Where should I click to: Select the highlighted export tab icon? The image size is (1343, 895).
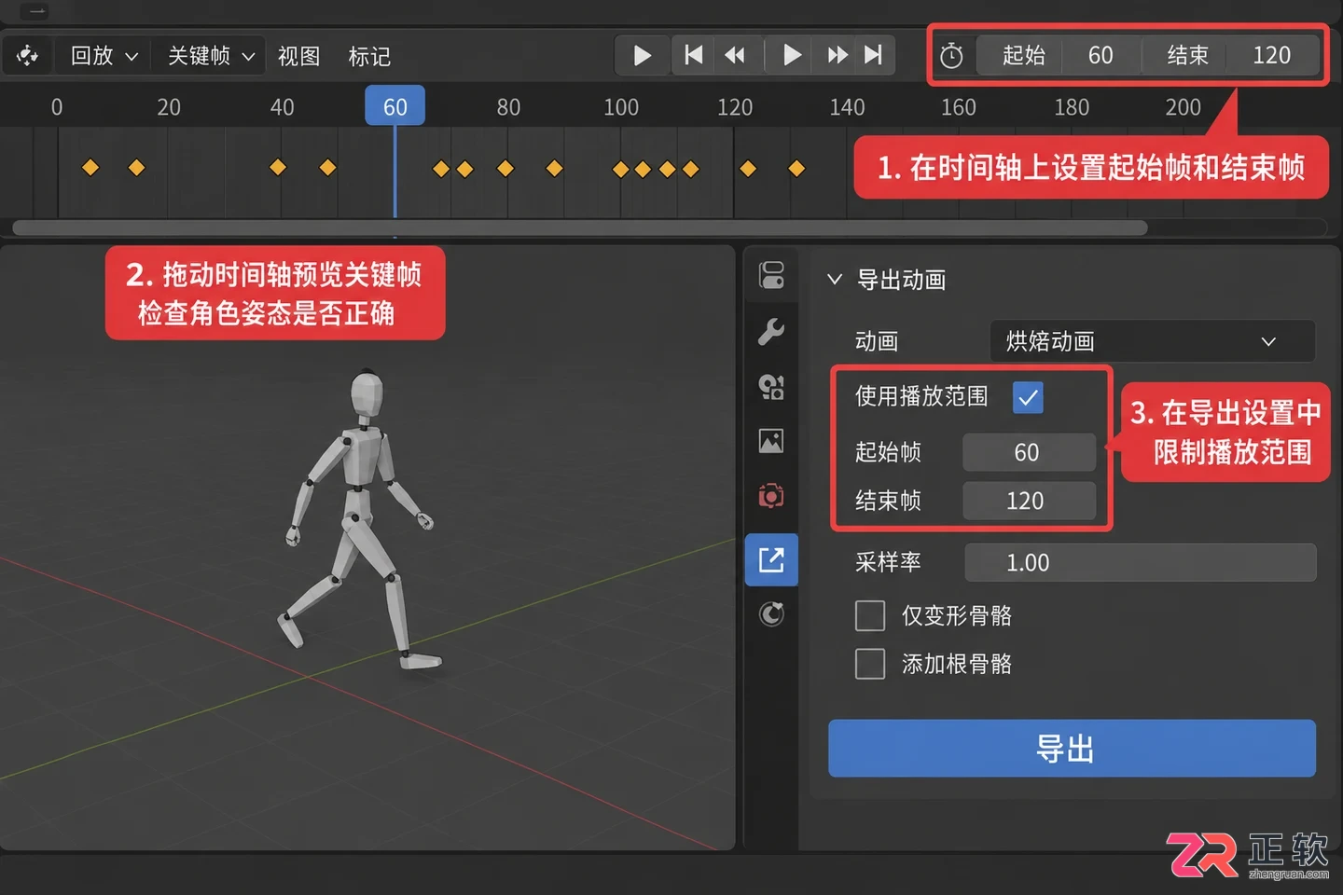pyautogui.click(x=771, y=559)
